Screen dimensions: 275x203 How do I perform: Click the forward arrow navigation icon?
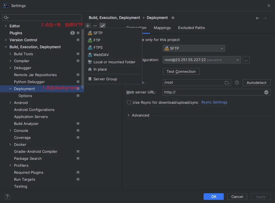pos(265,18)
